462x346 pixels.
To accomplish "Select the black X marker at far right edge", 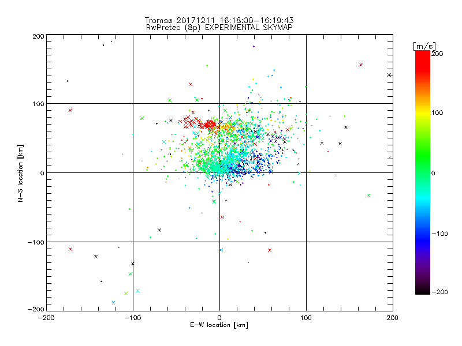I will click(x=389, y=75).
